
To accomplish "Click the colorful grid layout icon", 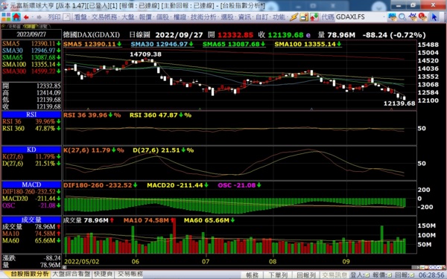I will click(x=6, y=17).
